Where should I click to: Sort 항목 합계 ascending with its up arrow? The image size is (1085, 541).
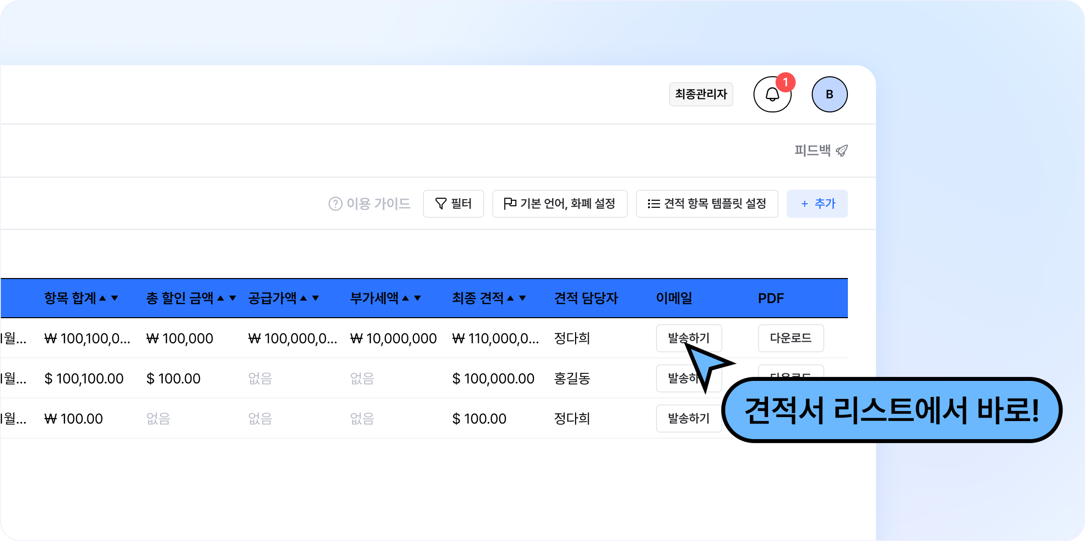pyautogui.click(x=102, y=298)
